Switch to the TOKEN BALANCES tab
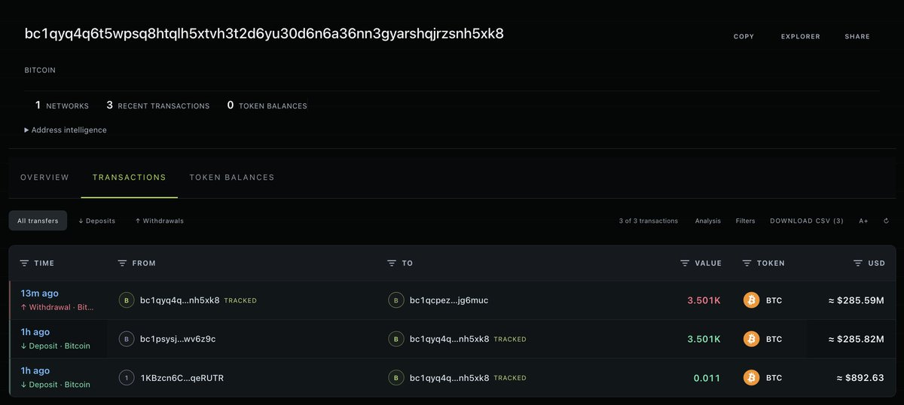This screenshot has height=405, width=904. [x=232, y=178]
